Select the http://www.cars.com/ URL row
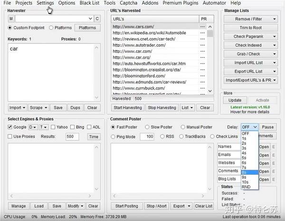The height and width of the screenshot is (221, 285). [x=159, y=27]
